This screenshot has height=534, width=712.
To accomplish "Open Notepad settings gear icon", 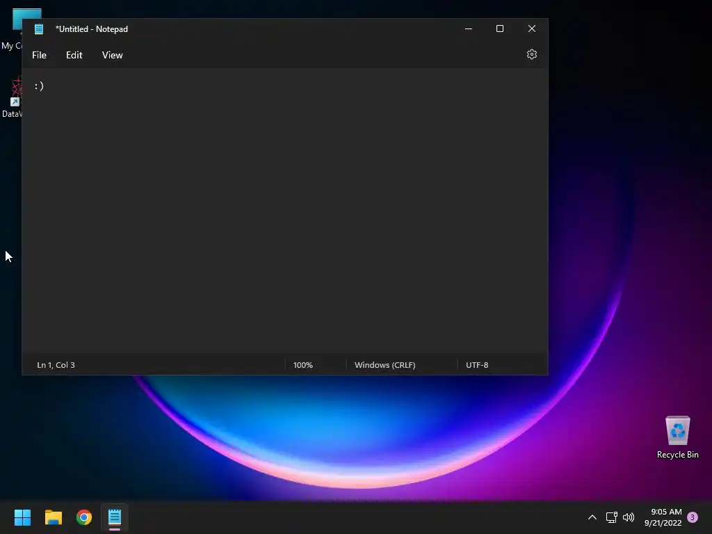I will (x=532, y=54).
